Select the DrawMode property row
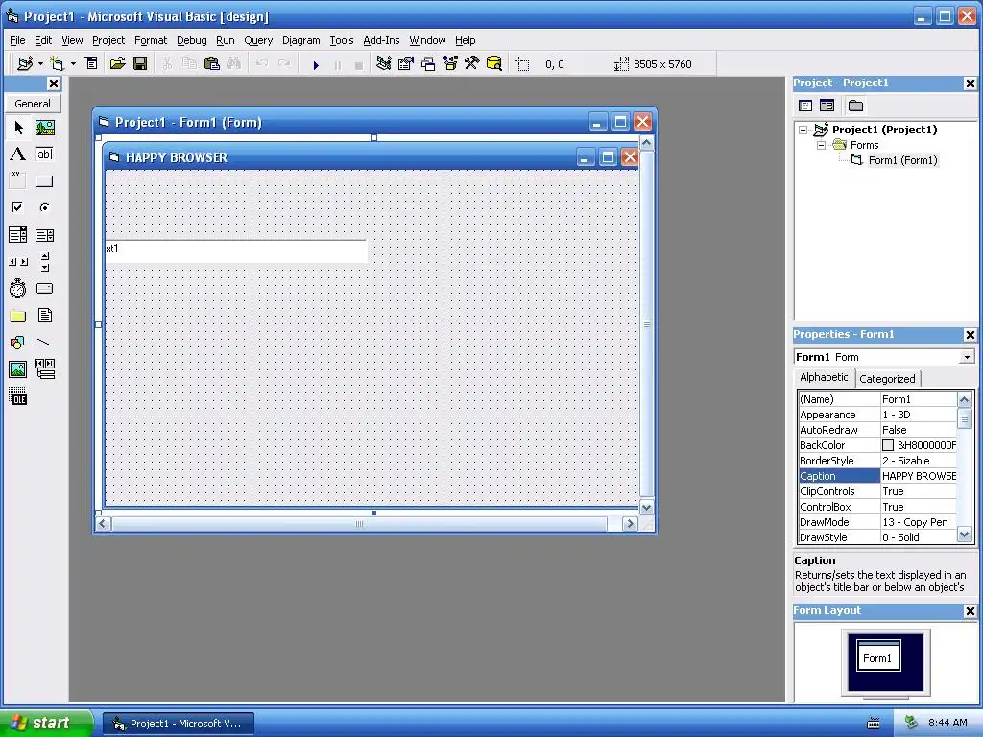The height and width of the screenshot is (737, 983). point(877,522)
